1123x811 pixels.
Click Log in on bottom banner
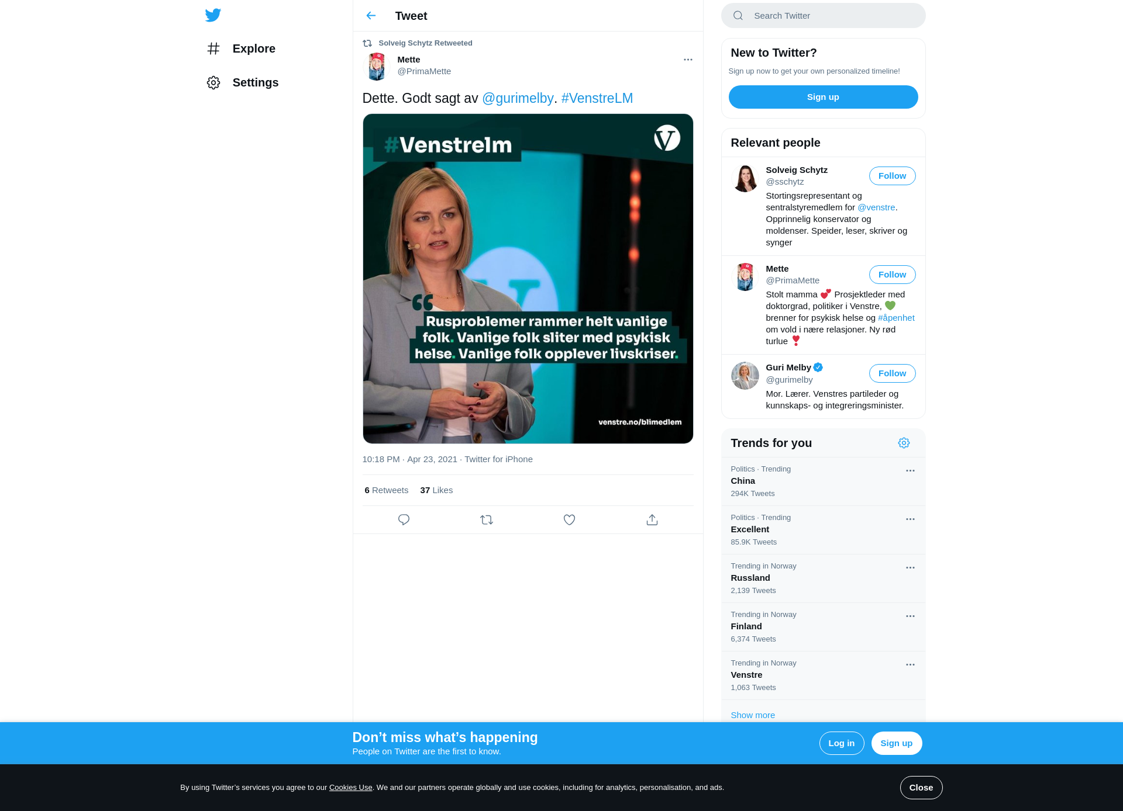(841, 743)
